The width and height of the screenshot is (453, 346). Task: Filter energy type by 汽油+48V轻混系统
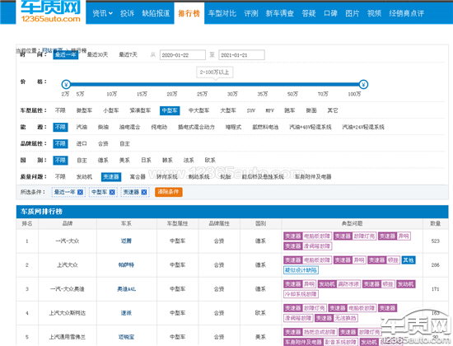point(311,127)
